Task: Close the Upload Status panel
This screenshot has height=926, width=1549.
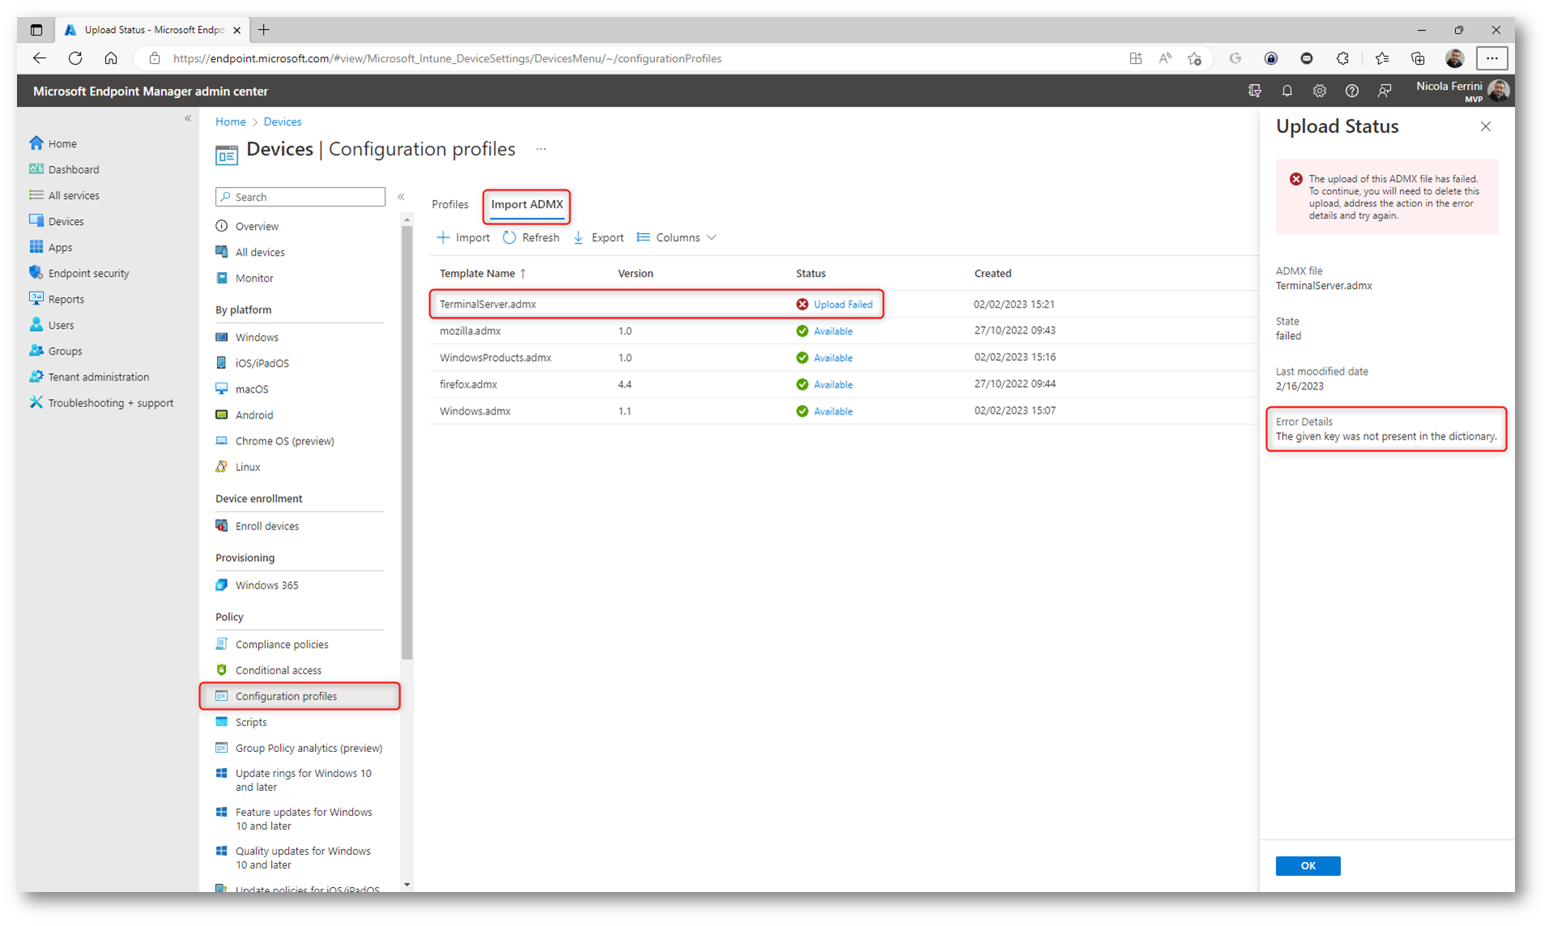Action: 1485,126
